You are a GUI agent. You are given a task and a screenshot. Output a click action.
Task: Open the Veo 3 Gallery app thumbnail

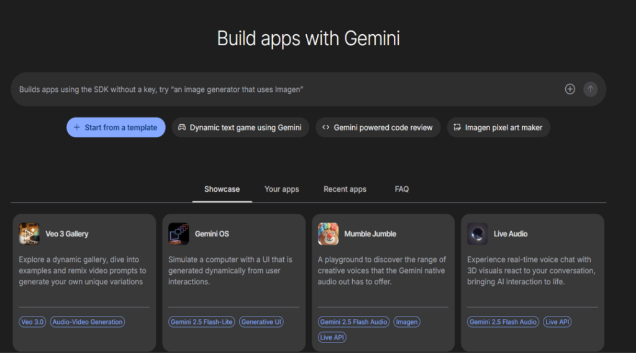pos(29,234)
